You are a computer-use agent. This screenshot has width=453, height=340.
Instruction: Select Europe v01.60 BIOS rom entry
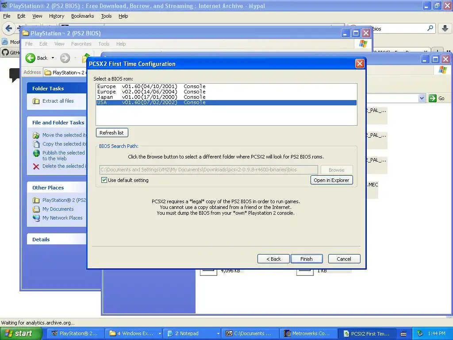click(x=226, y=86)
